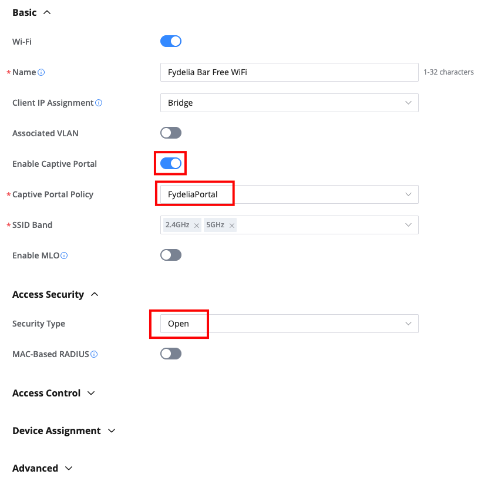Screen dimensions: 498x491
Task: Open the SSID Band dropdown arrow
Action: click(x=408, y=225)
